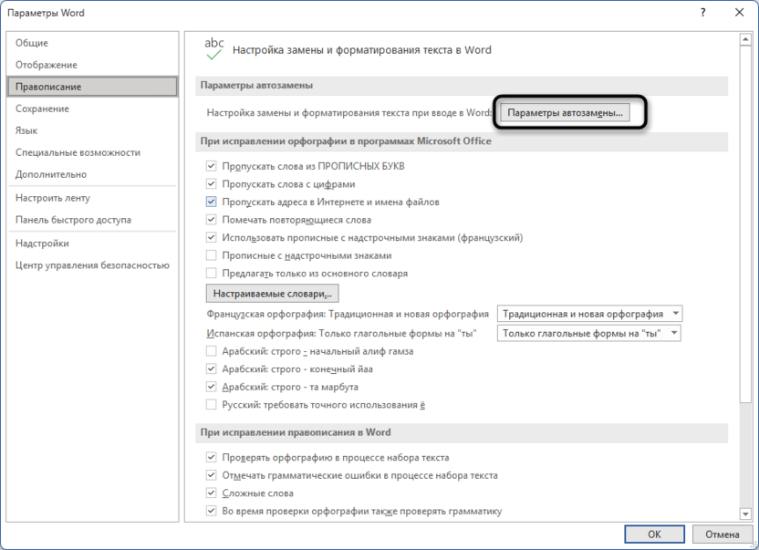Switch to the Сохранение section

click(44, 108)
